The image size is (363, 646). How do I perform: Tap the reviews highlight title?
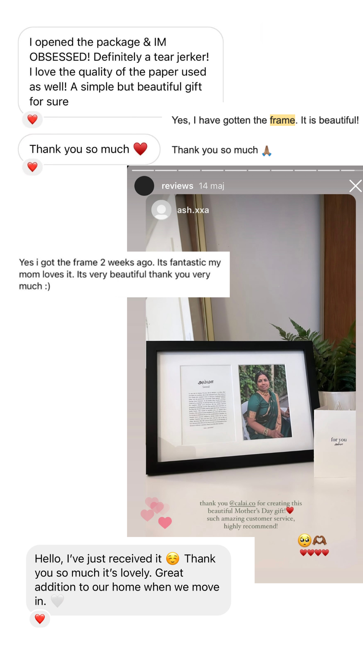[177, 186]
